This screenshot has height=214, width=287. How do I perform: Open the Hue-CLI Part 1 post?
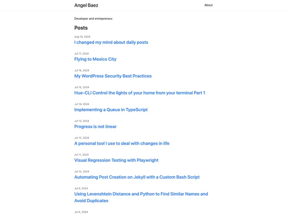pyautogui.click(x=139, y=93)
